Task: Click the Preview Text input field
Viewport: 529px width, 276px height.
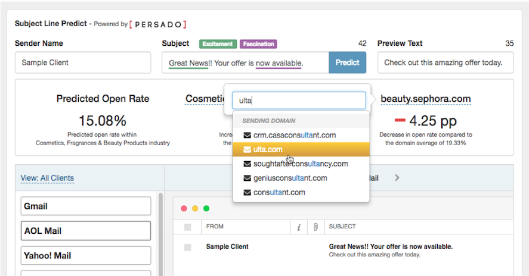Action: pyautogui.click(x=446, y=62)
